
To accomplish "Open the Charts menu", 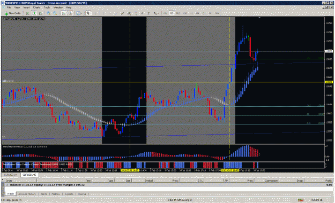I will [36, 7].
